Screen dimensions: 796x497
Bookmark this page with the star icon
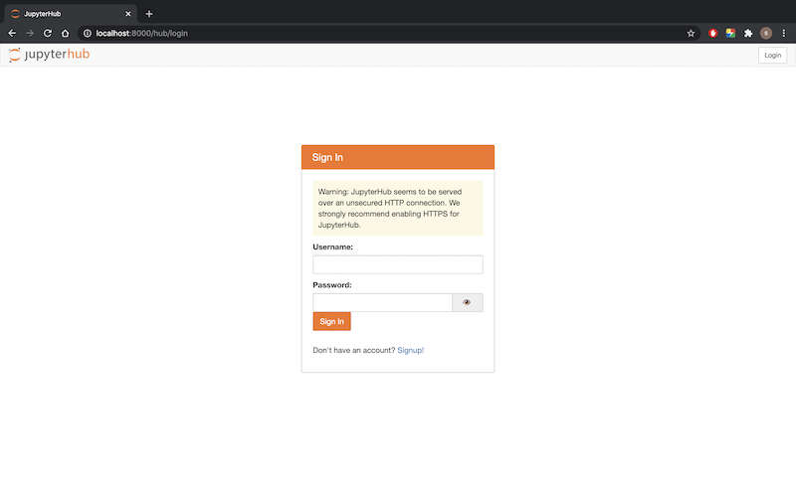coord(691,33)
